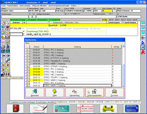Check erfolgt for row 19 IPV, 3. Impfung
147x114 pixels.
tap(112, 69)
